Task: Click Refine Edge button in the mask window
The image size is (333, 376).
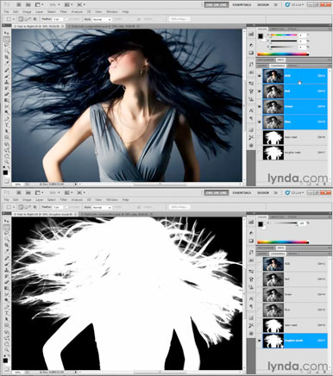Action: (179, 207)
